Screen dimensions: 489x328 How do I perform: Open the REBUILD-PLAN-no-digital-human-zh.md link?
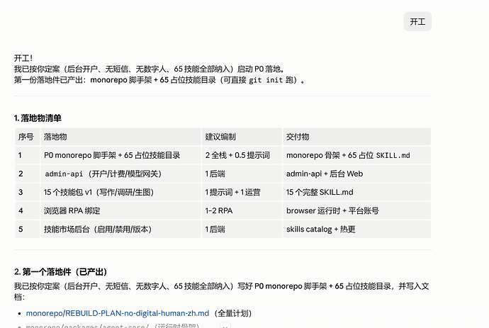pos(118,313)
